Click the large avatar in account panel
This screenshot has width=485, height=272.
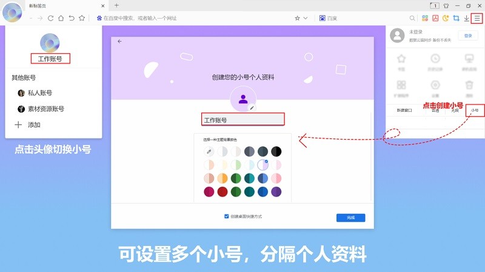point(50,43)
